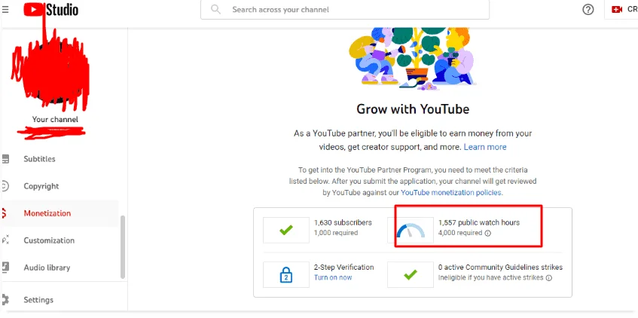Click the watch hours gauge icon
638x318 pixels.
pyautogui.click(x=411, y=231)
